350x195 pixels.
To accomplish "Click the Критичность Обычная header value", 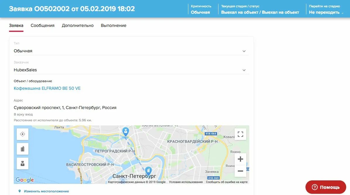I will 200,12.
